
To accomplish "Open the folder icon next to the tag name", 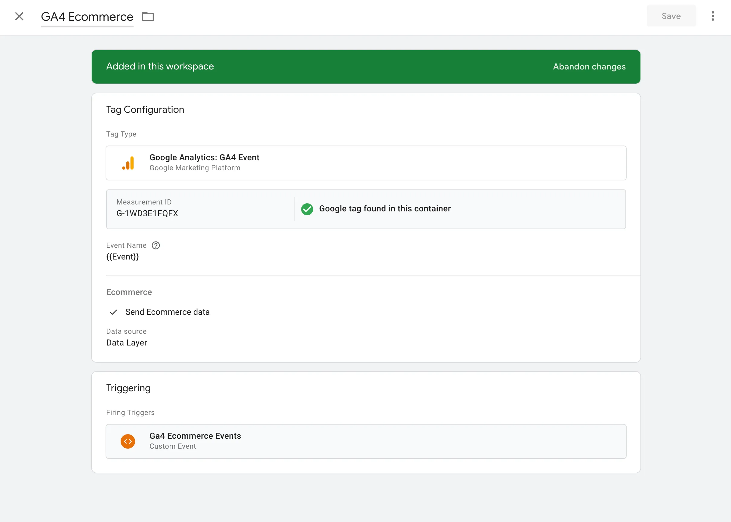I will coord(148,17).
